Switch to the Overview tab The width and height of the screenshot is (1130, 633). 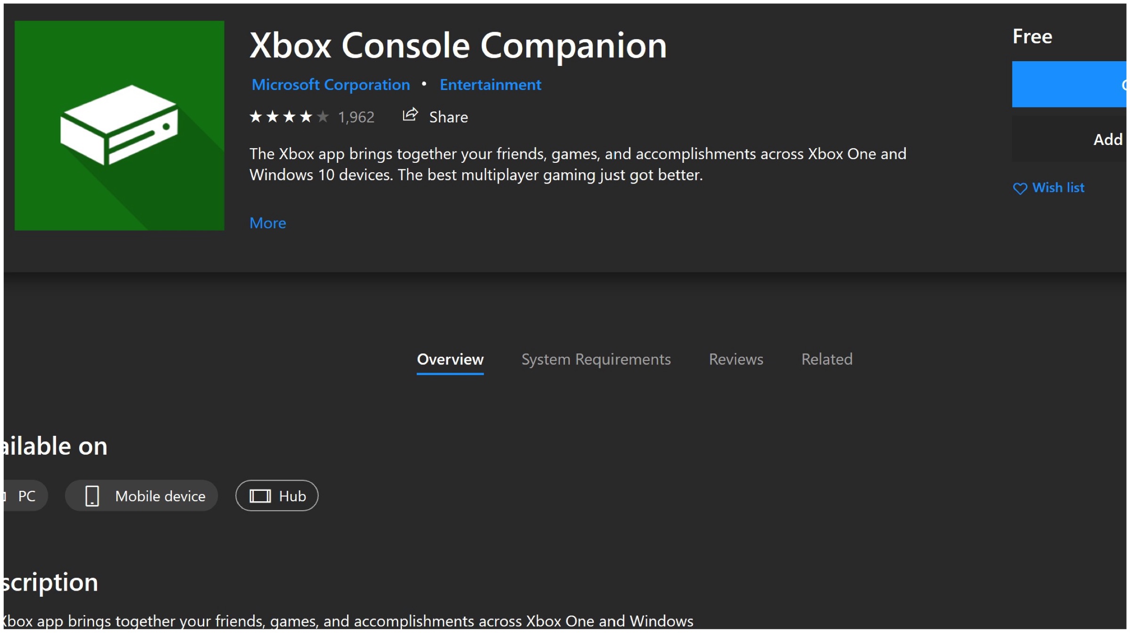[x=450, y=360]
